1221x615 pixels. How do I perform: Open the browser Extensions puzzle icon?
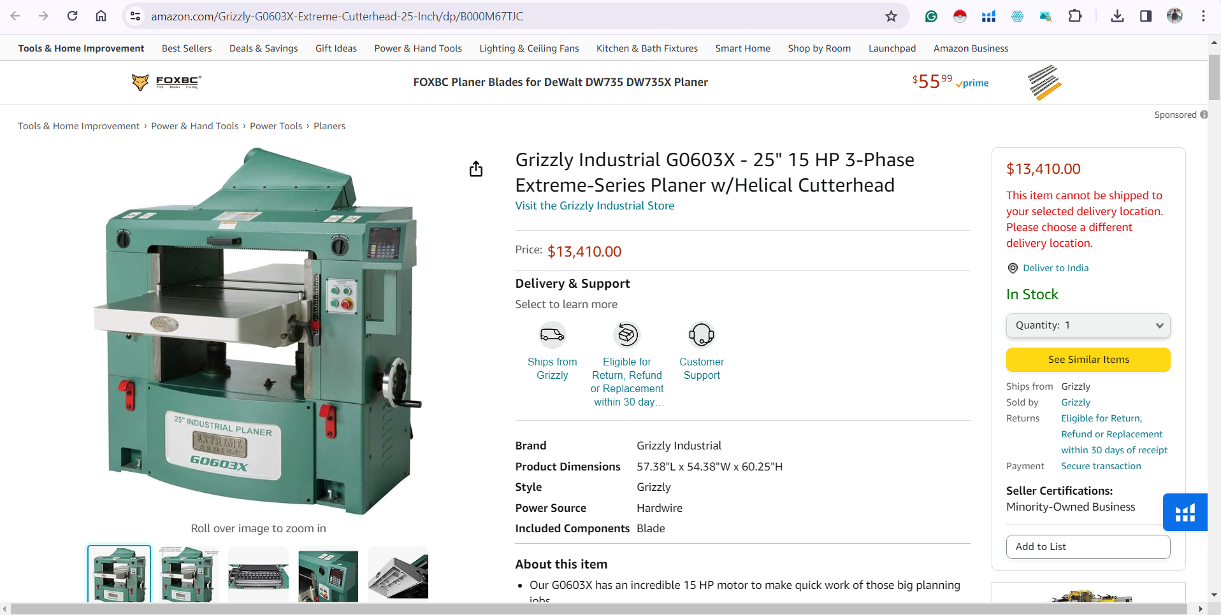point(1075,16)
